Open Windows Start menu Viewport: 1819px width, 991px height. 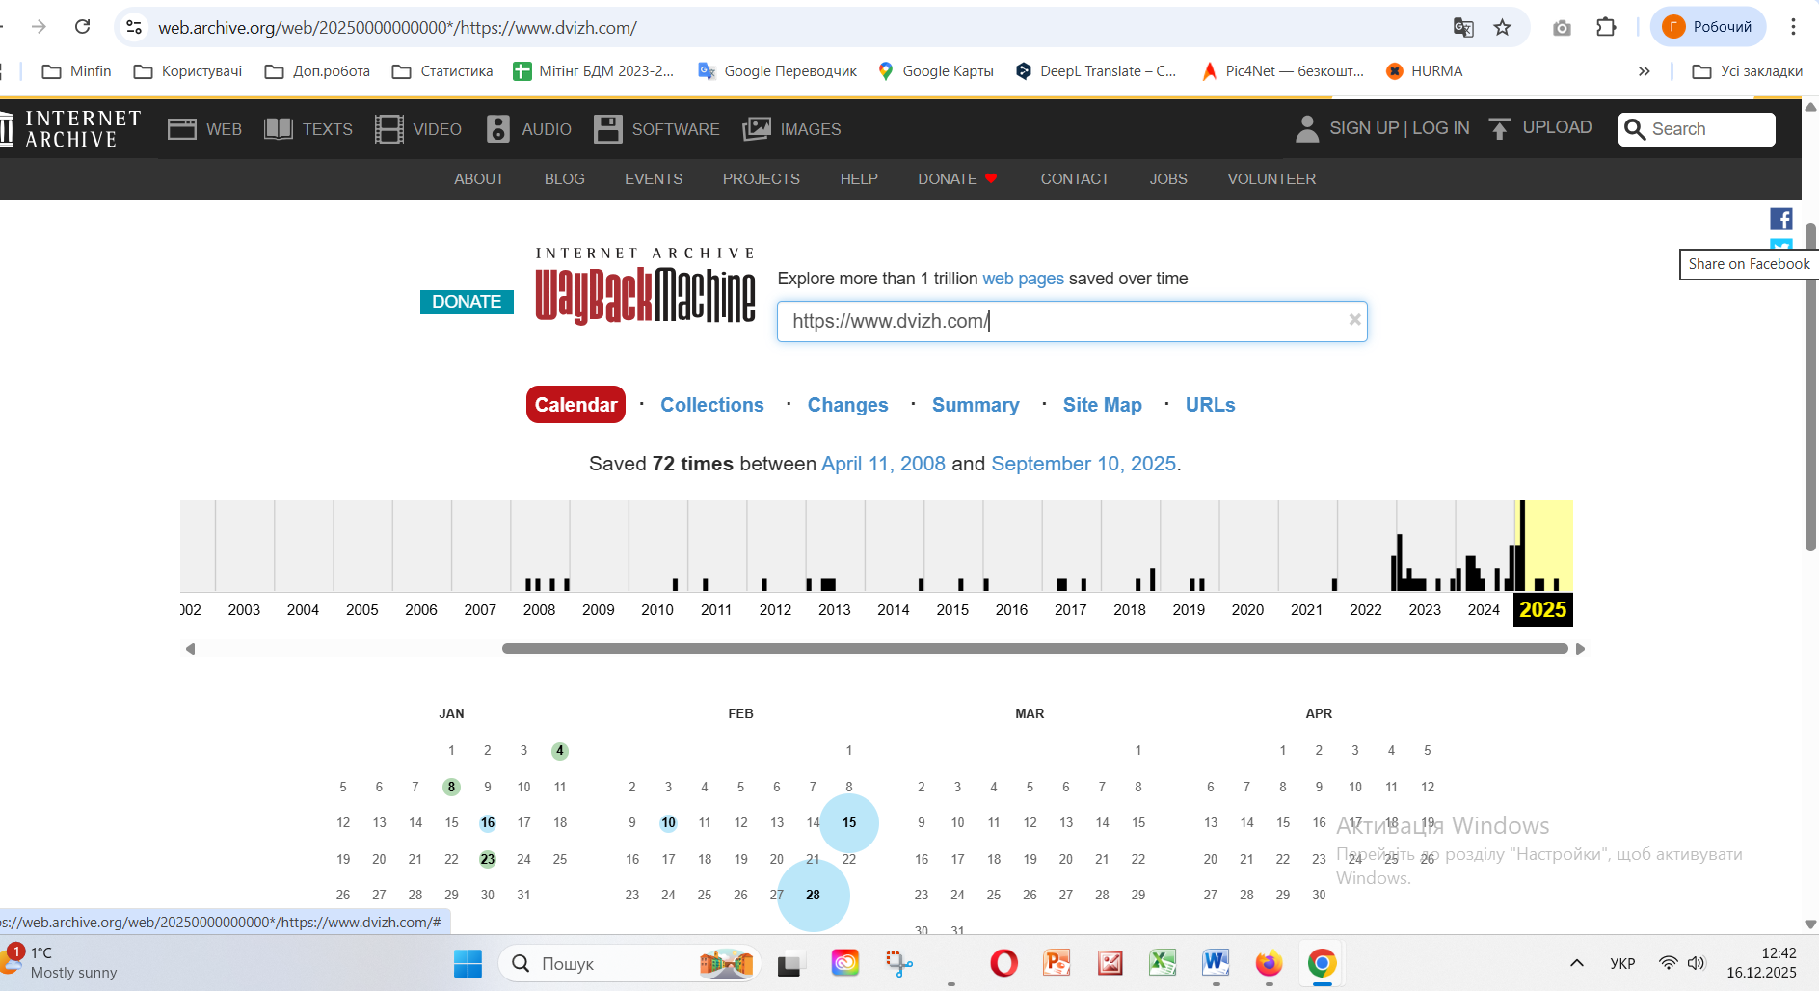point(468,963)
